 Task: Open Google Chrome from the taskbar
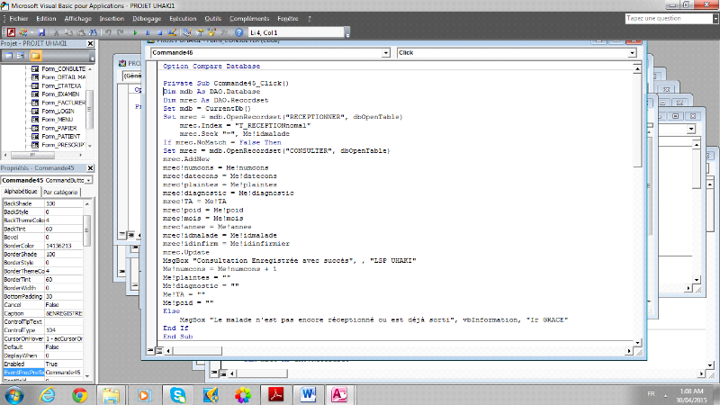79,394
